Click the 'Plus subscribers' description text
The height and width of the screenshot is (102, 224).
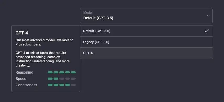point(28,44)
